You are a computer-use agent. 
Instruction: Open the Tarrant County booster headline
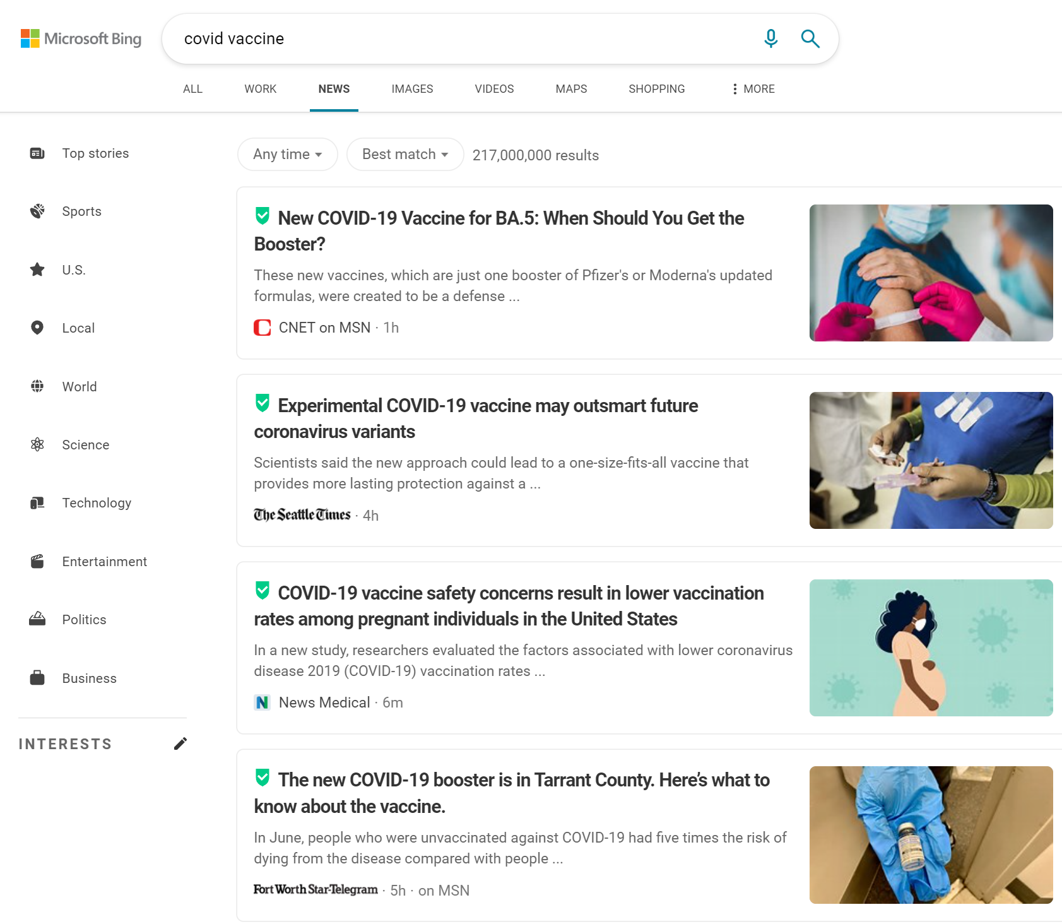tap(512, 793)
